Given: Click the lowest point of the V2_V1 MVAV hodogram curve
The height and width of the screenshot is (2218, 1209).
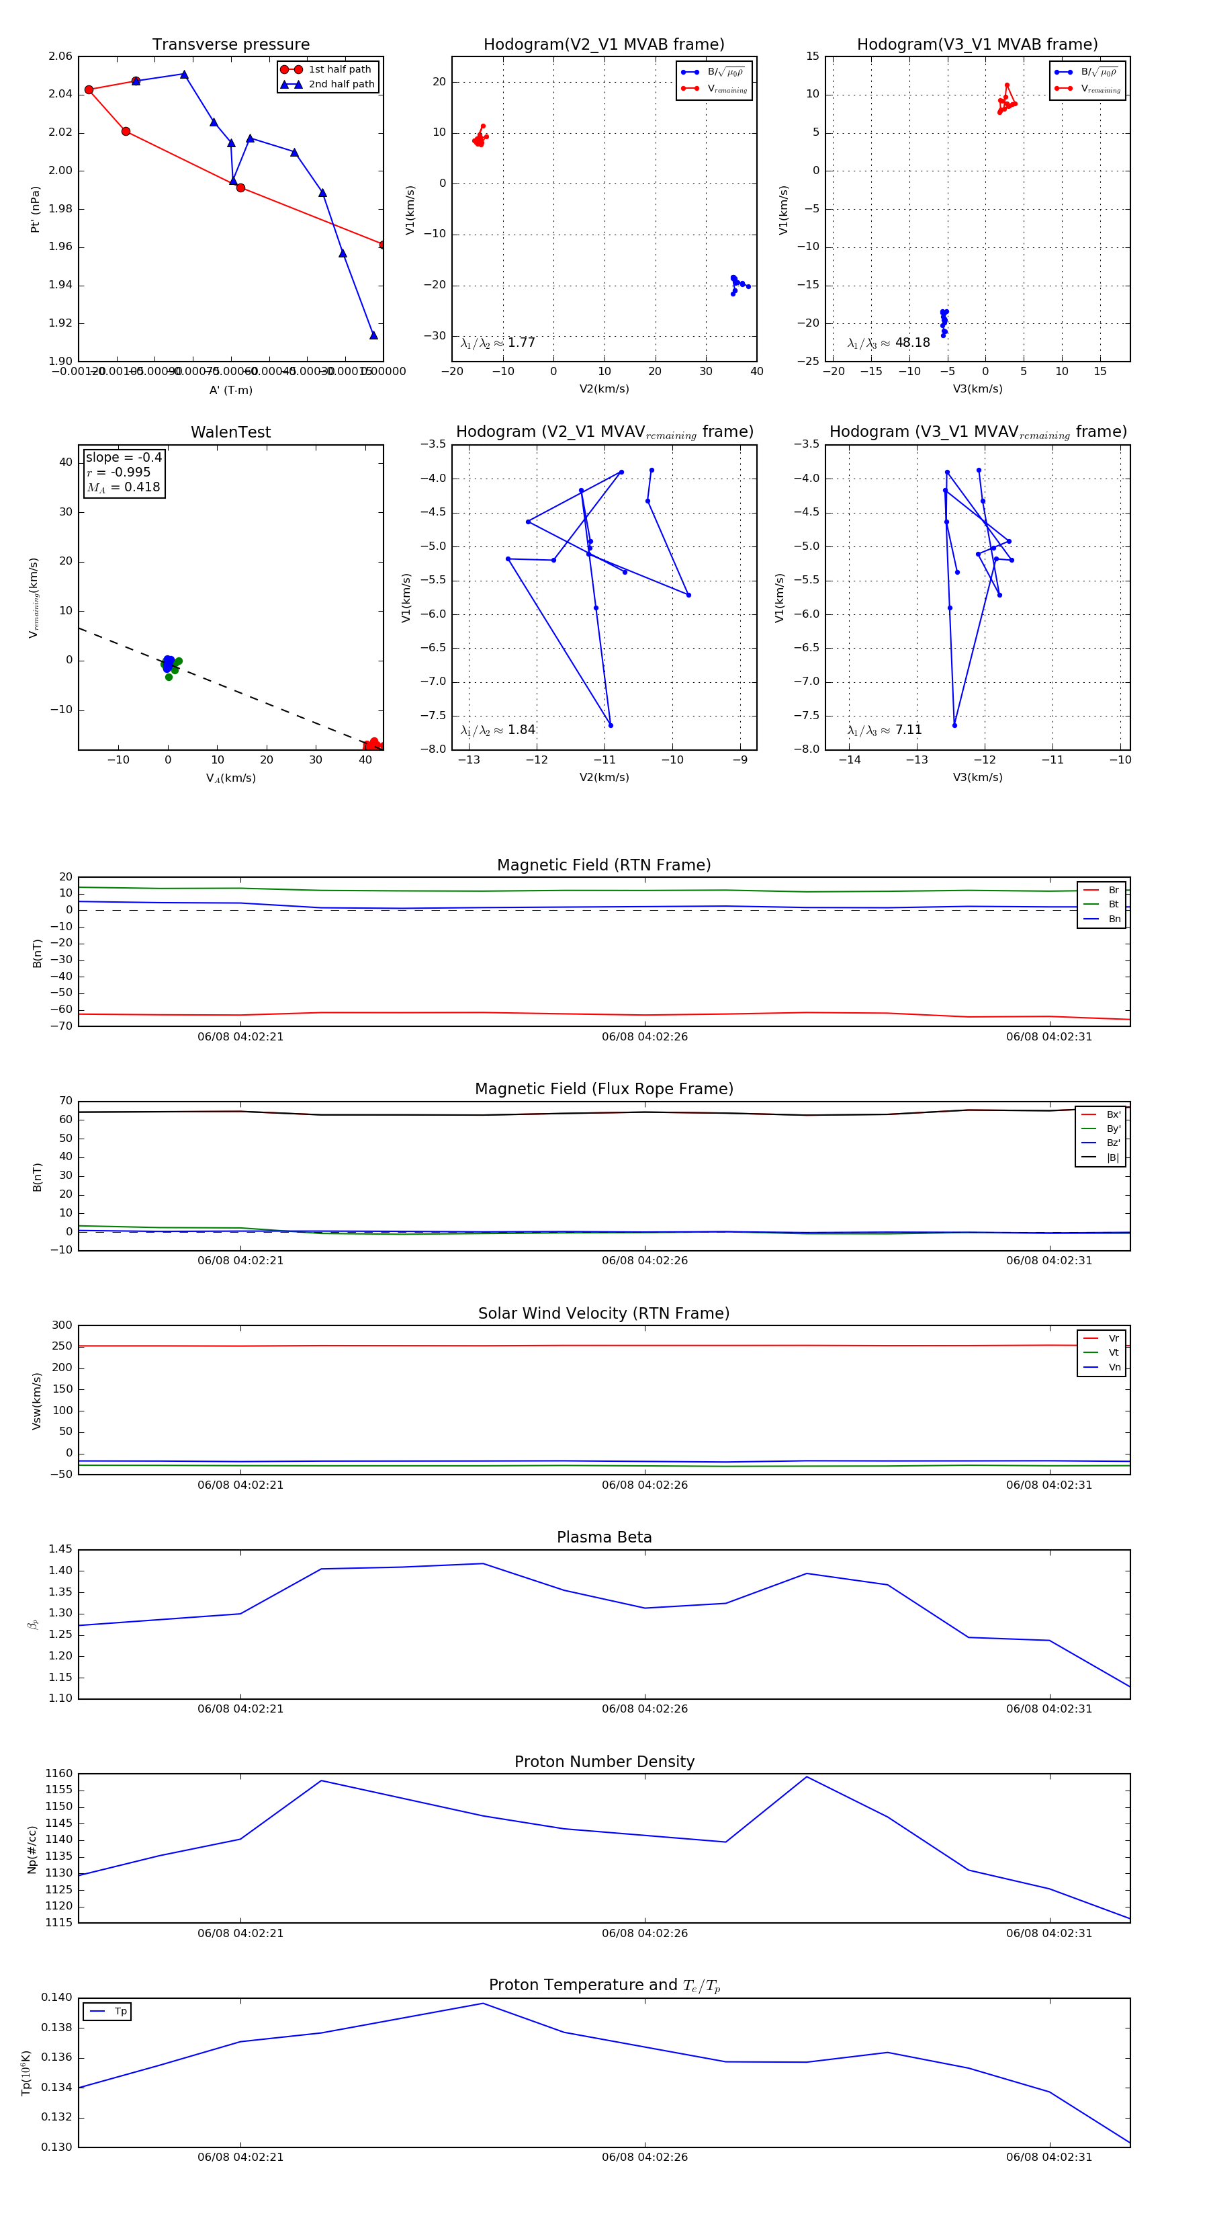Looking at the screenshot, I should click(610, 725).
